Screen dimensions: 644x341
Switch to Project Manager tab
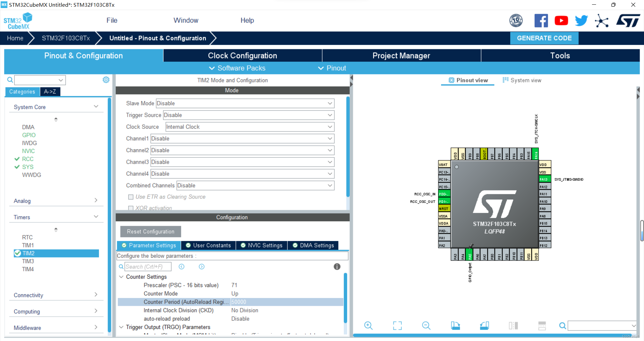click(401, 56)
